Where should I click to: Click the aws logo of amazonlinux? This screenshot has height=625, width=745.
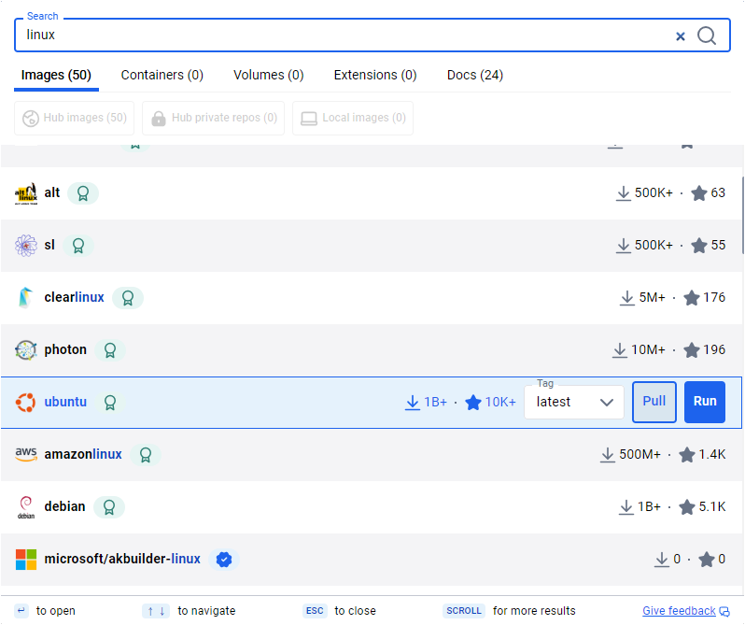click(26, 454)
